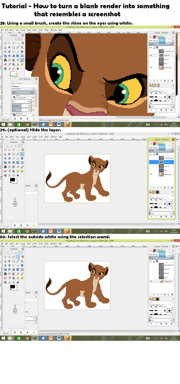Toggle lock alpha channel icon in step 29 Layers
180x384 pixels.
(x=157, y=154)
